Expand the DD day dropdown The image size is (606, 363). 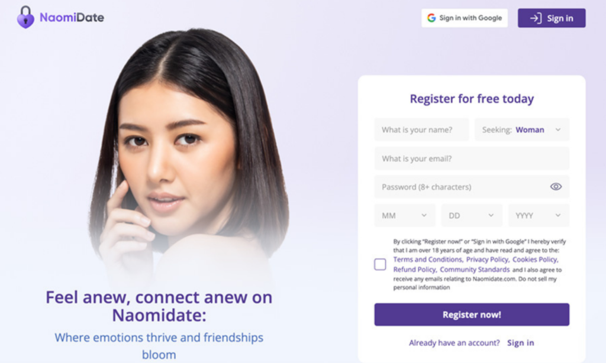[472, 215]
